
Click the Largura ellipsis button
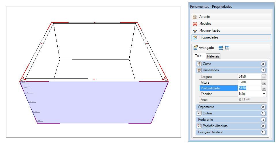click(264, 77)
